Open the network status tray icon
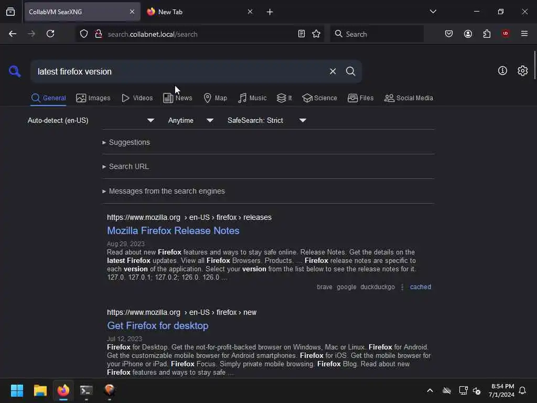Viewport: 537px width, 403px height. click(x=463, y=390)
